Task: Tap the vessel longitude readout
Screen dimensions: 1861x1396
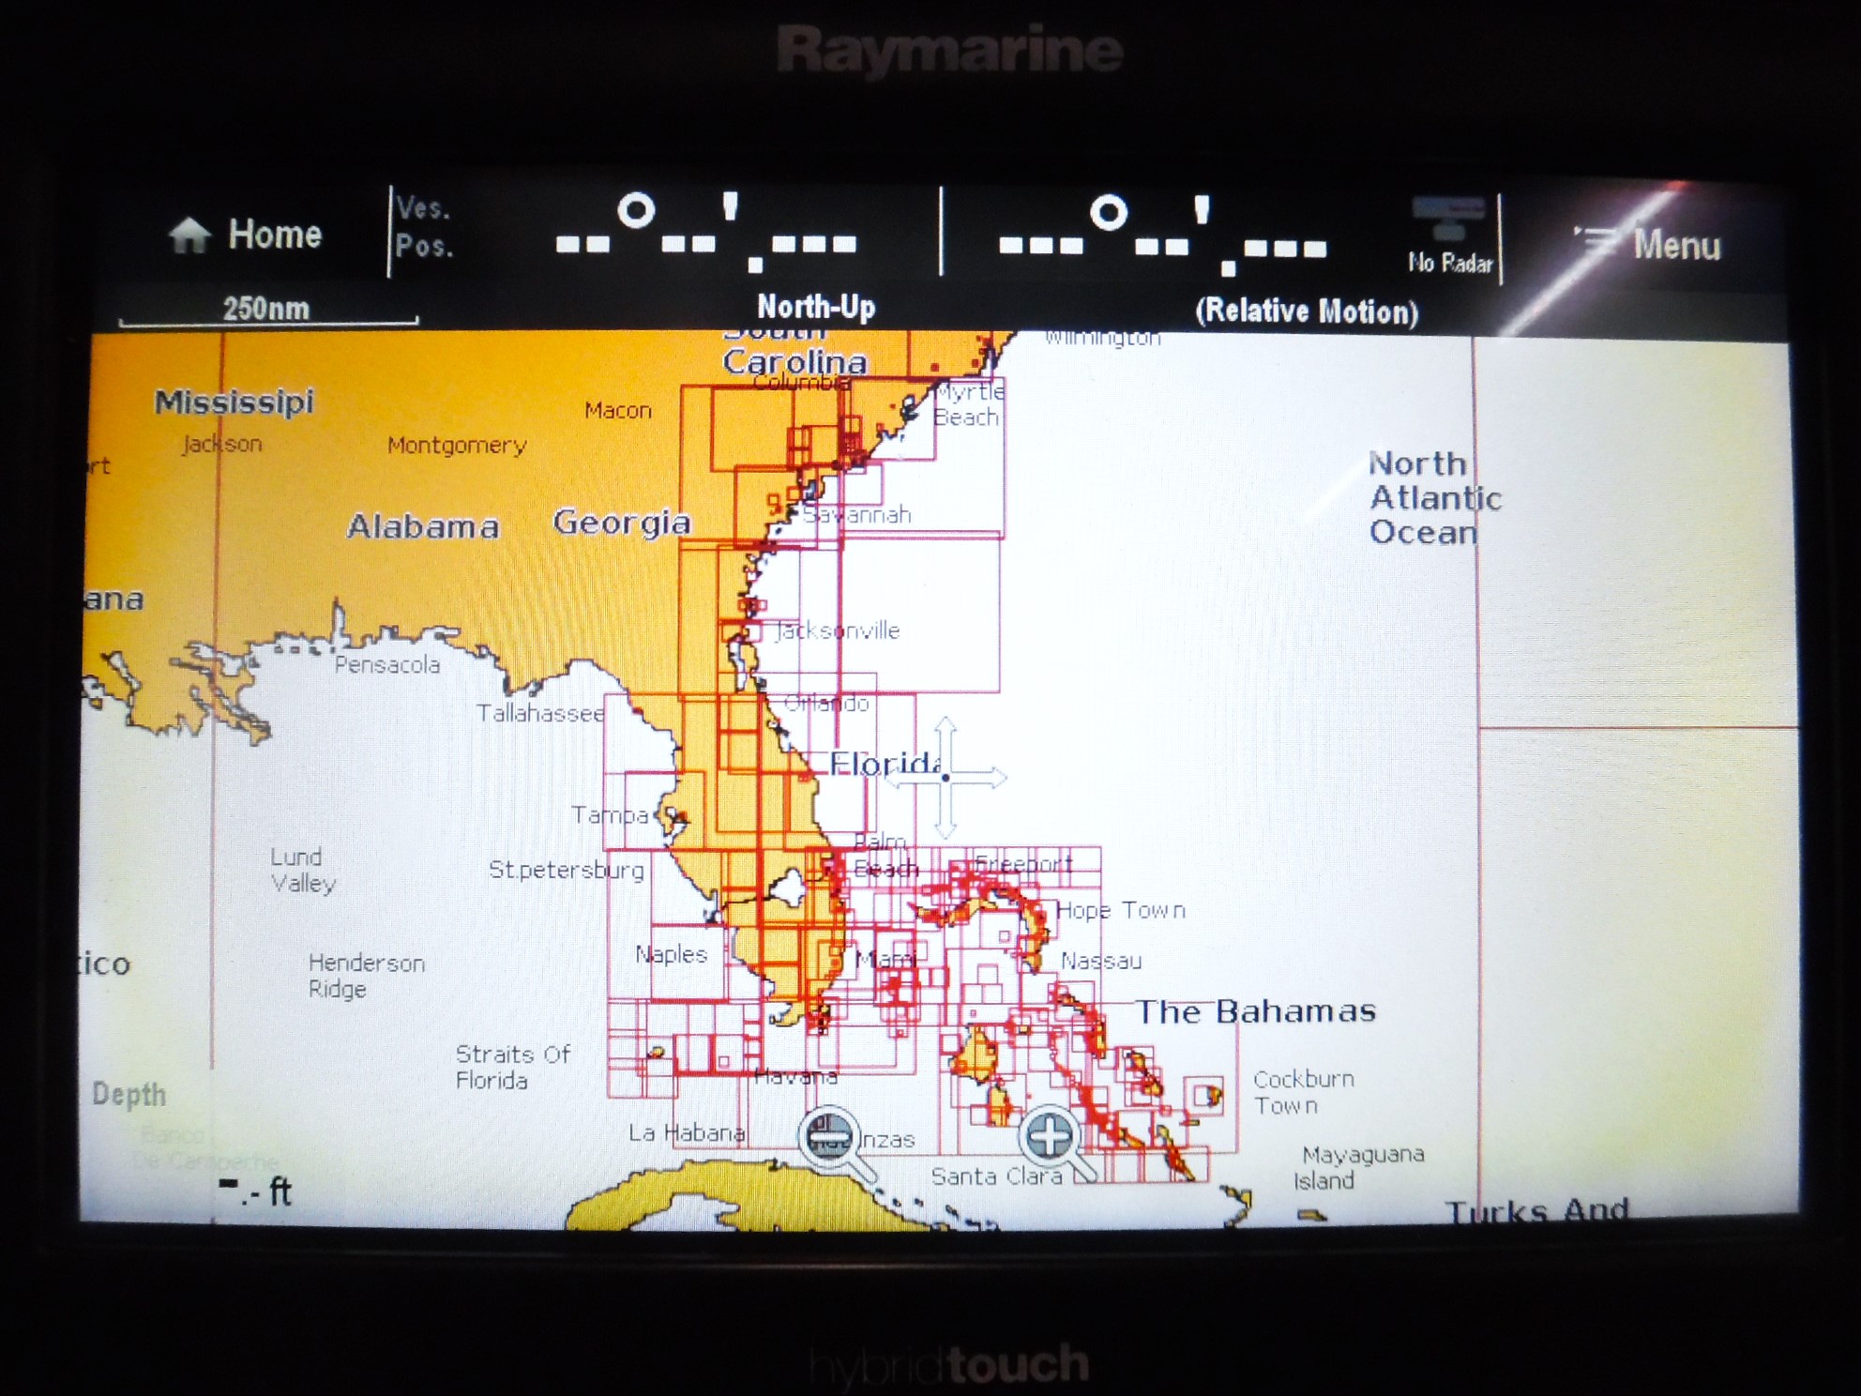Action: pos(1162,235)
